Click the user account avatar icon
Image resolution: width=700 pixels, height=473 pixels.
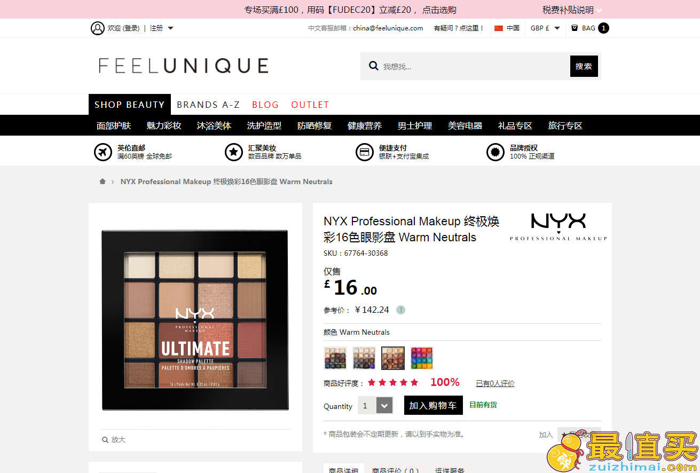tap(97, 28)
